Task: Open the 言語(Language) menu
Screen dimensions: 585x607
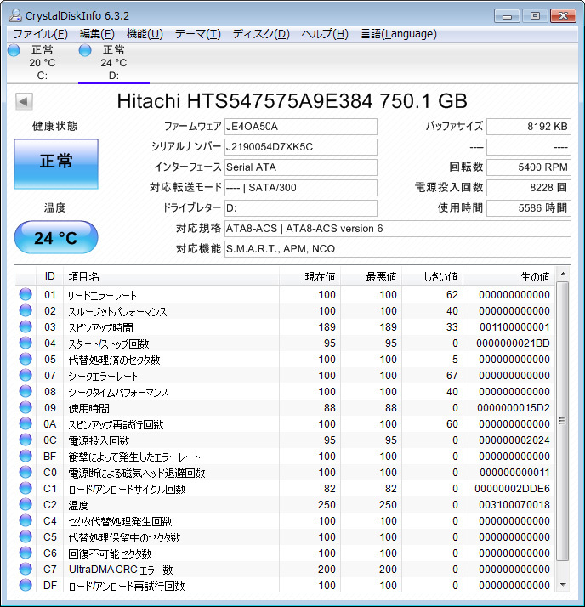Action: (398, 34)
